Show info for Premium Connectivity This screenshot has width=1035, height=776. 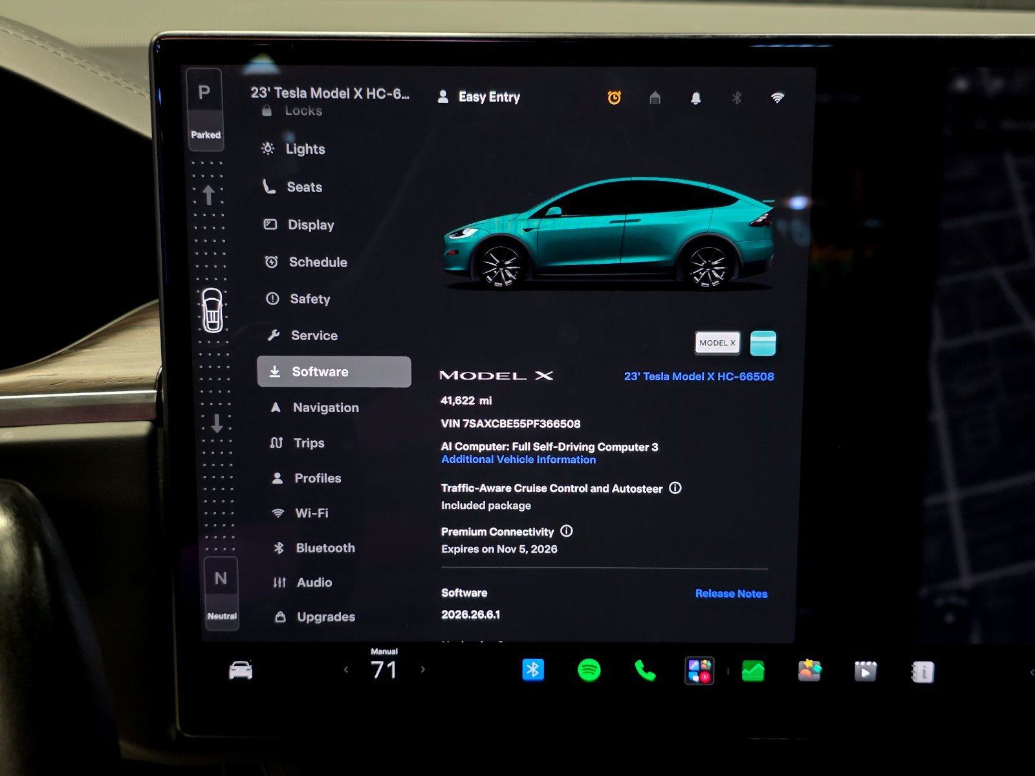tap(566, 532)
